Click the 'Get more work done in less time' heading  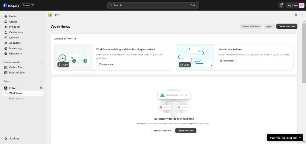[174, 119]
